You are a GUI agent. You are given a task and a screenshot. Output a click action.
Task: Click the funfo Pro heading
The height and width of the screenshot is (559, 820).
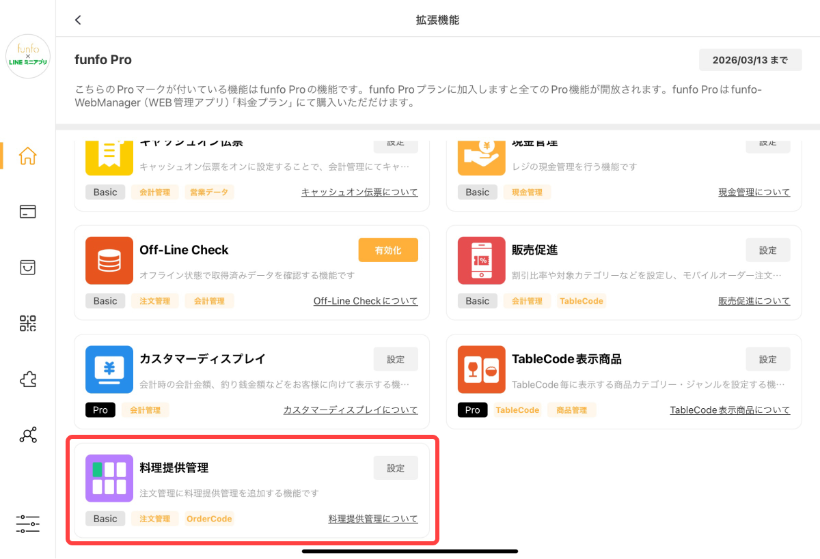103,60
